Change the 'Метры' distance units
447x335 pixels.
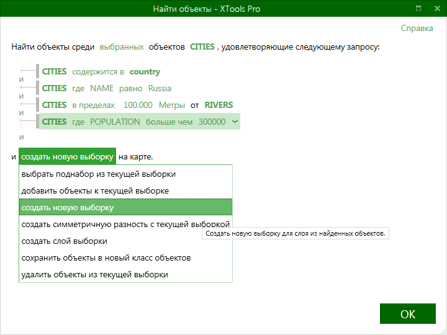point(172,105)
